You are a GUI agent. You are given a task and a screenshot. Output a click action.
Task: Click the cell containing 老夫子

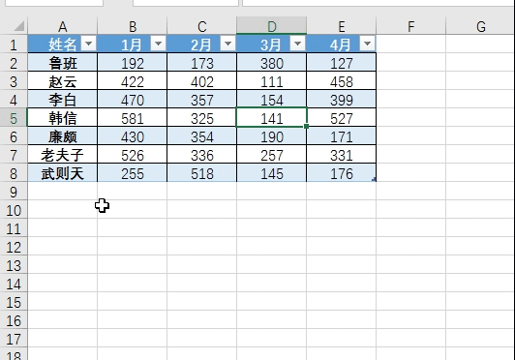(x=62, y=155)
